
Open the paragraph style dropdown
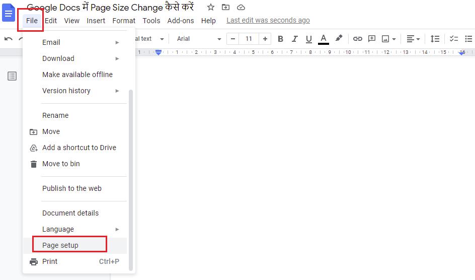(149, 39)
